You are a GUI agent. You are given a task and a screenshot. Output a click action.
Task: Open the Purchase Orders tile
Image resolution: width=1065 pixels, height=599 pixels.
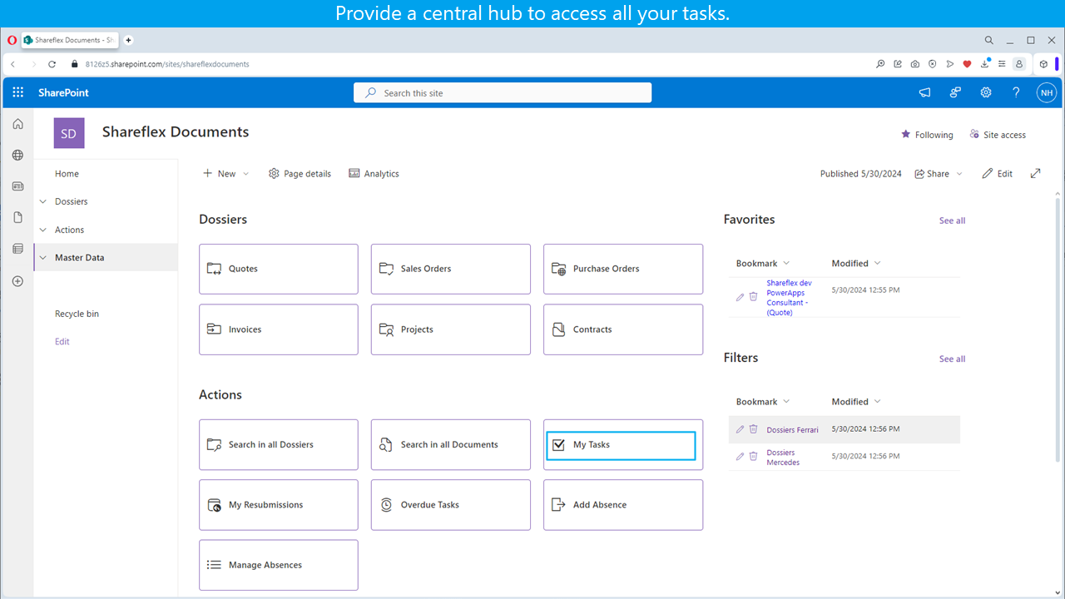pos(623,269)
